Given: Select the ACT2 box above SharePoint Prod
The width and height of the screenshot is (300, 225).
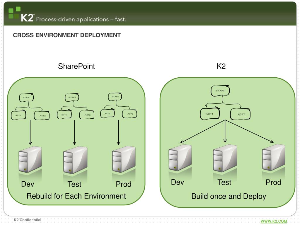Looking at the screenshot, I should [x=129, y=114].
